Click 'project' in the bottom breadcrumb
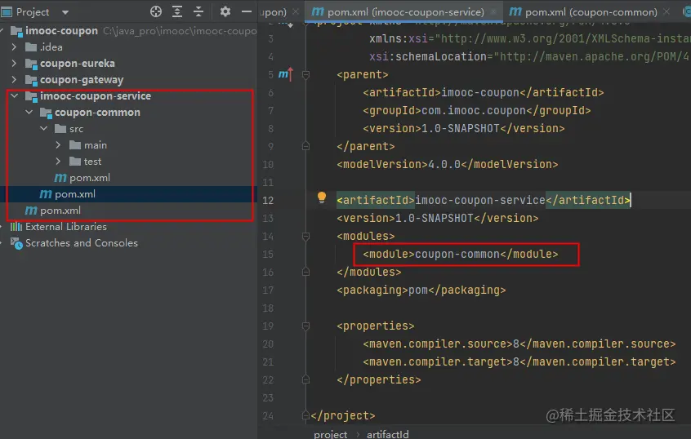 click(331, 434)
